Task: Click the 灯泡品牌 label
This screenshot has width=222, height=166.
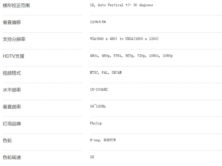Action: 12,124
